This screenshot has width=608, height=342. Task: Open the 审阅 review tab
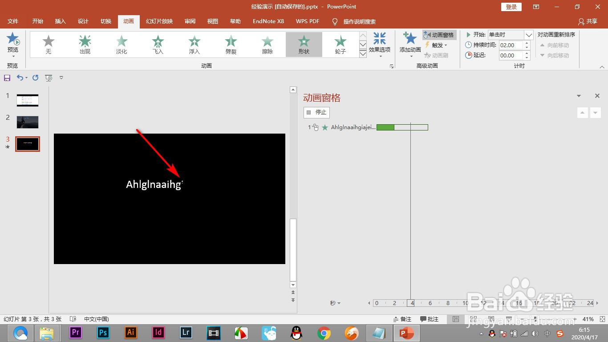190,21
